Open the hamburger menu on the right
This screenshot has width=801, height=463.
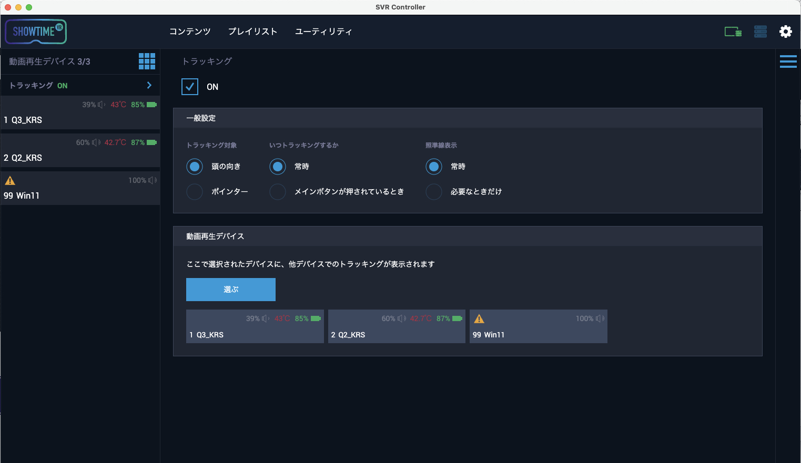pyautogui.click(x=788, y=61)
